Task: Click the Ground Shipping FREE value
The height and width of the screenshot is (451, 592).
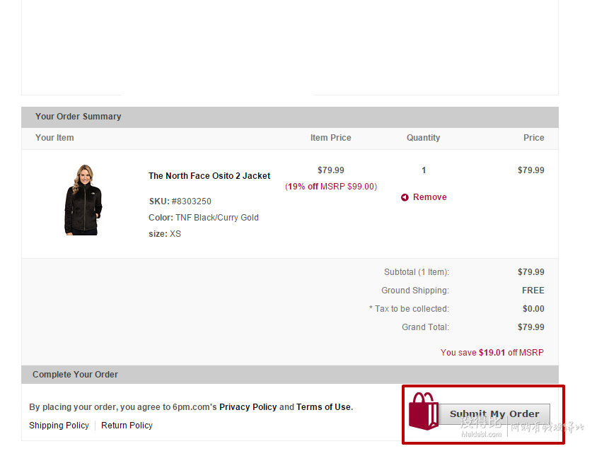Action: pos(533,291)
